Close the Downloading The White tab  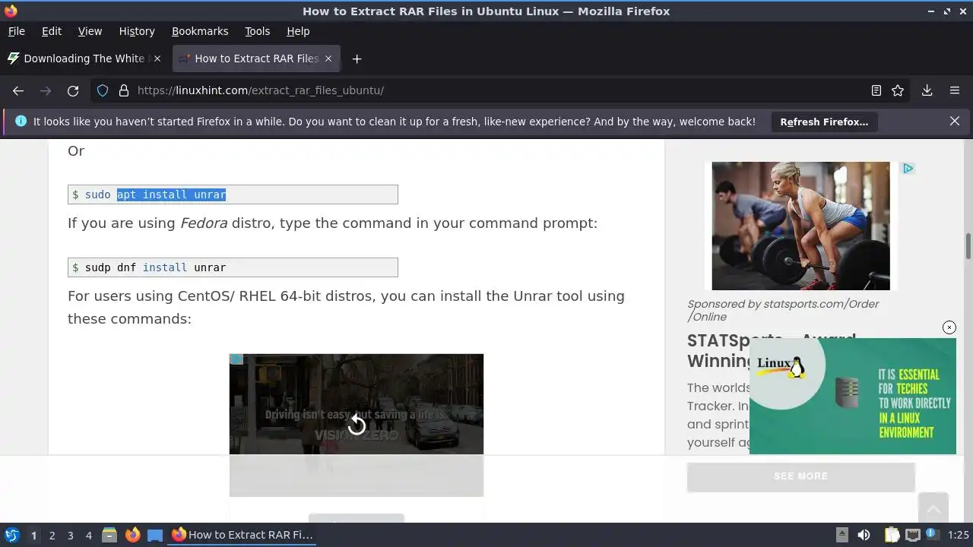[x=157, y=58]
